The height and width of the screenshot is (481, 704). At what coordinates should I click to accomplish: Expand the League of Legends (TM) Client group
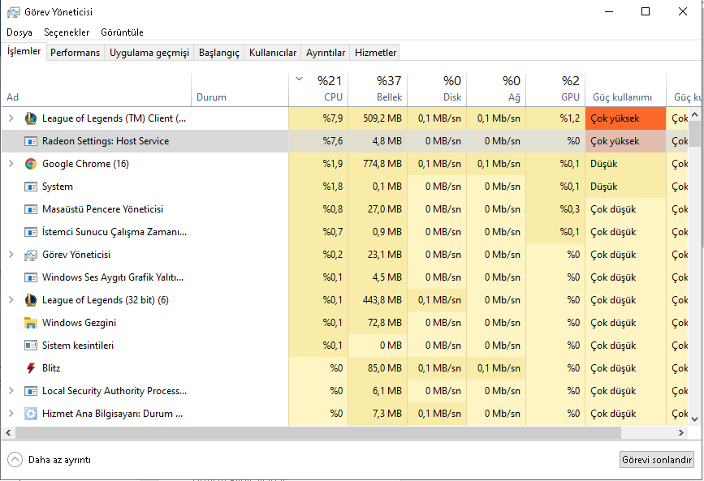click(x=11, y=118)
